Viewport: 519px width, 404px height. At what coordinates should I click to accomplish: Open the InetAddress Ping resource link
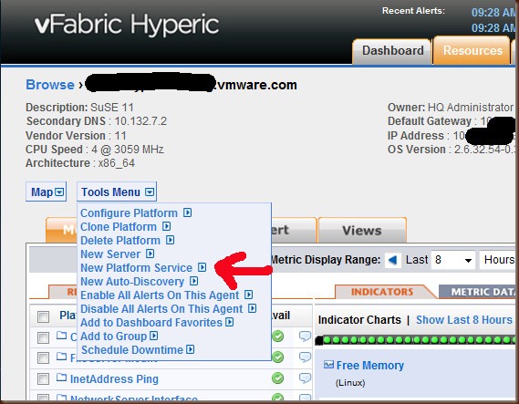114,378
